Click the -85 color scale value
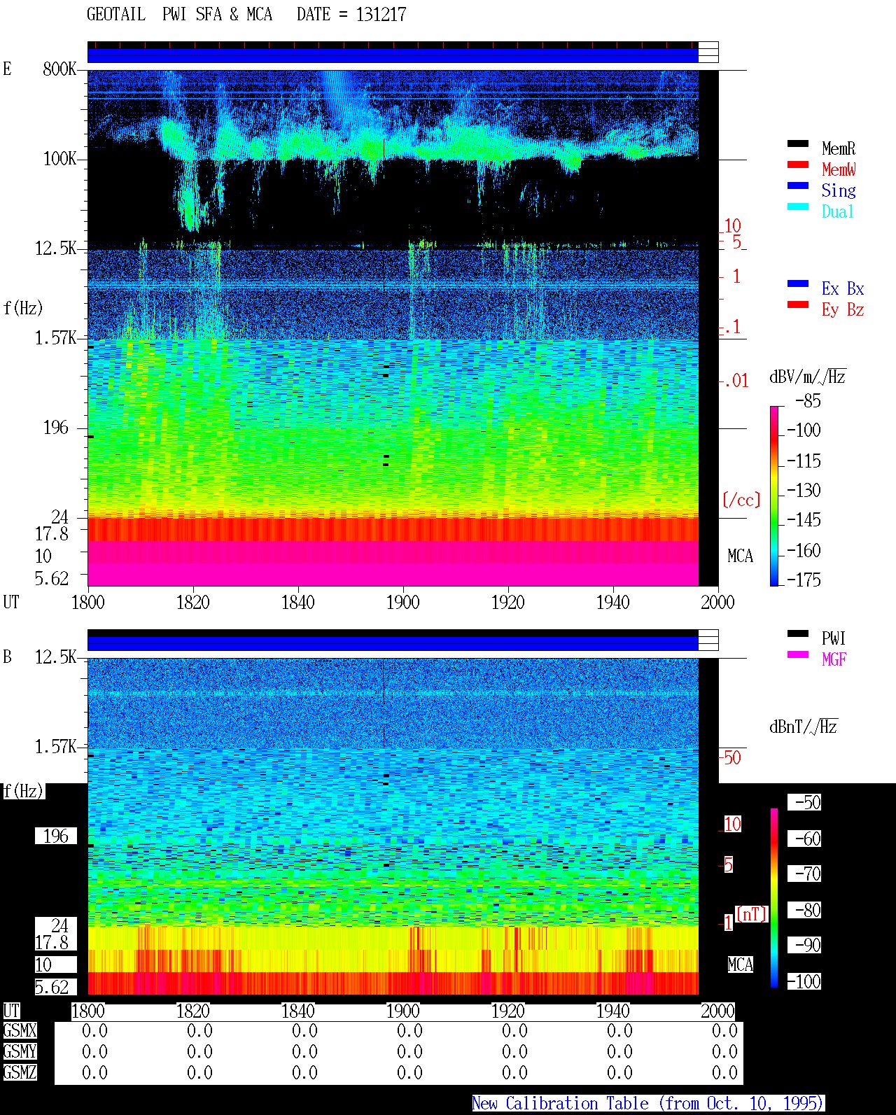This screenshot has width=896, height=1115. click(808, 401)
